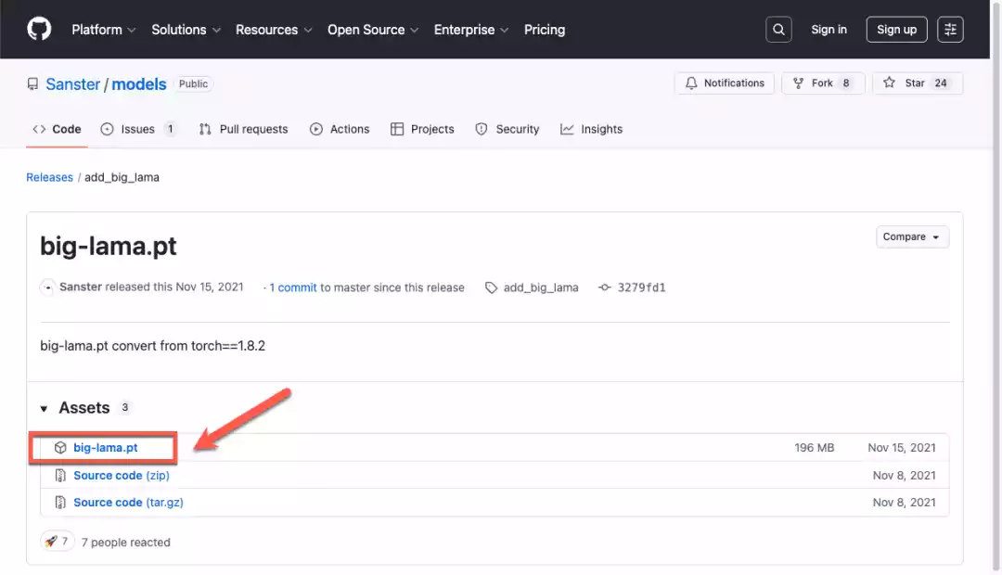Click the Sanster avatar icon
This screenshot has width=1002, height=575.
tap(47, 287)
